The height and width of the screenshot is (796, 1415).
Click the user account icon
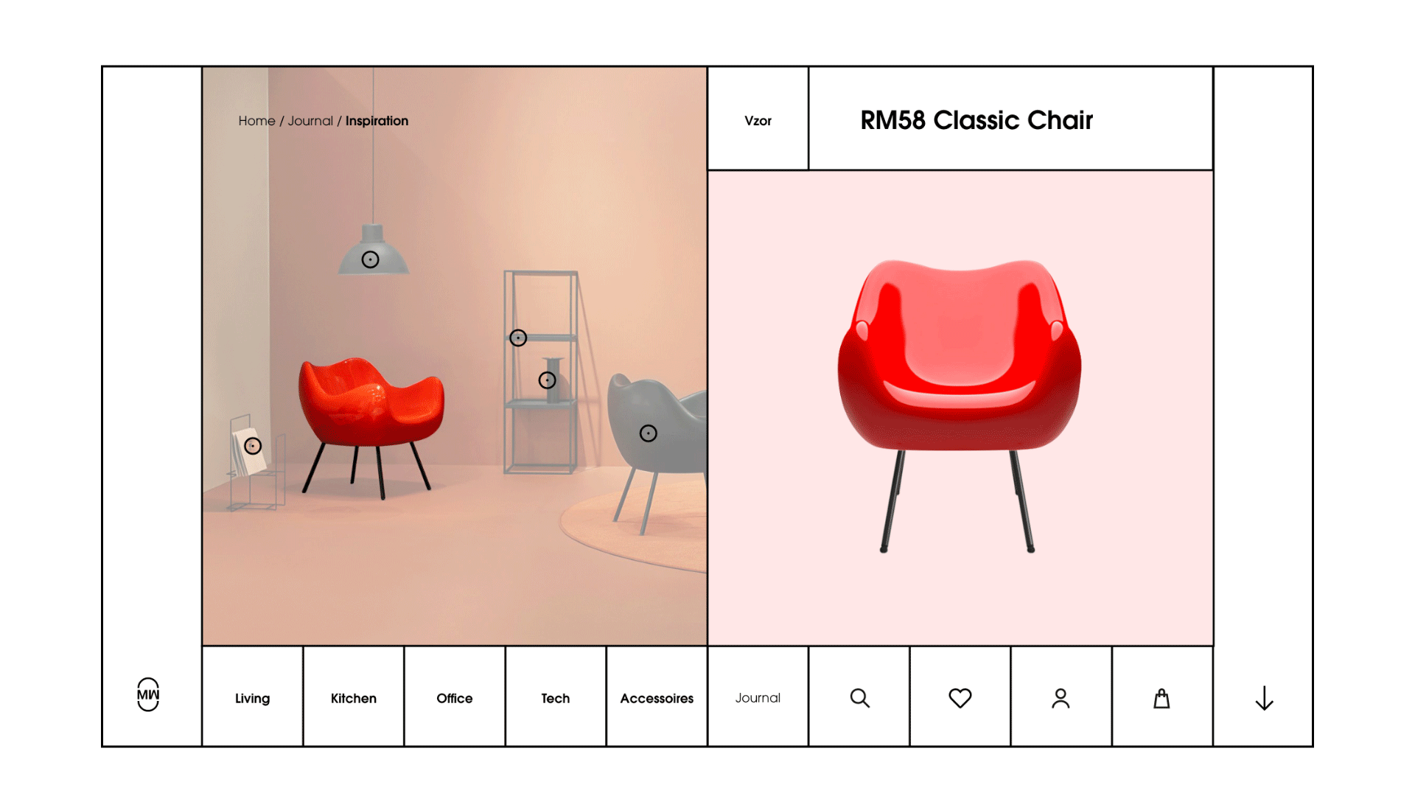(1059, 698)
